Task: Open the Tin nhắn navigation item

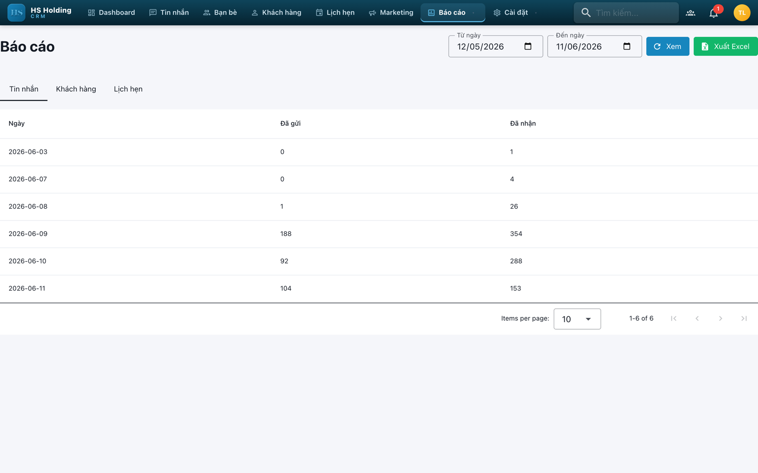Action: click(x=169, y=13)
